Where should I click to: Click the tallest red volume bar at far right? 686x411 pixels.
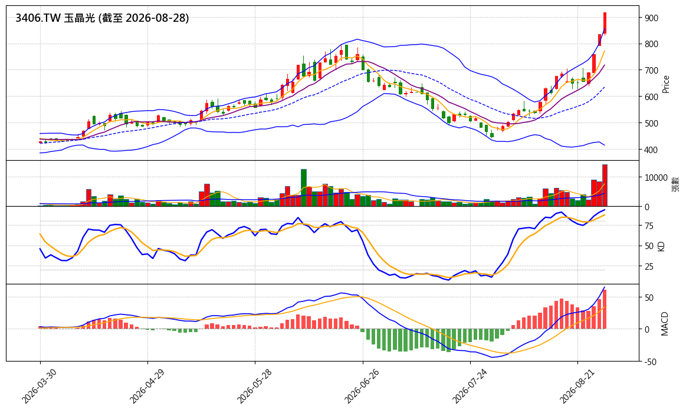click(x=605, y=185)
